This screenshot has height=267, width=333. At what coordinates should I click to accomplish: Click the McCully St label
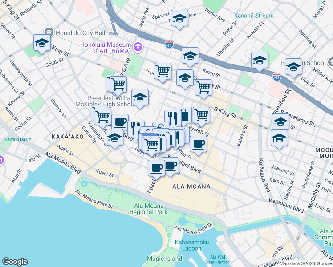(x=314, y=195)
